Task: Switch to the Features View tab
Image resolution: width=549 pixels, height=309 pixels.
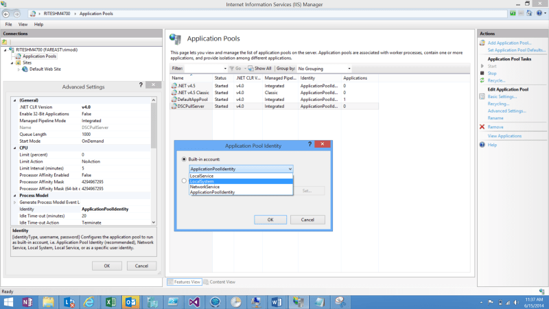Action: click(x=184, y=282)
